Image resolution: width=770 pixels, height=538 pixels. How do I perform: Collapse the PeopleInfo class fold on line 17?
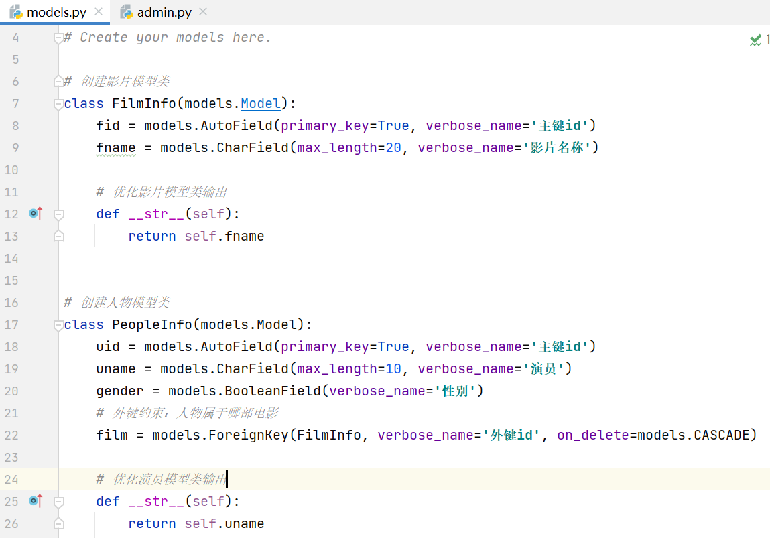click(x=58, y=324)
